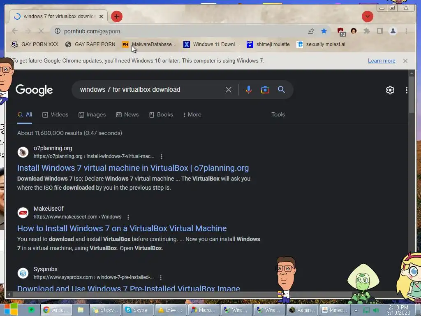The image size is (421, 316).
Task: Share this page via the share icon
Action: (x=311, y=31)
